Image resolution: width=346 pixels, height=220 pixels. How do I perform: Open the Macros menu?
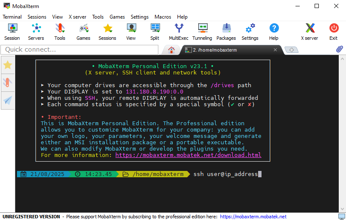coord(163,17)
